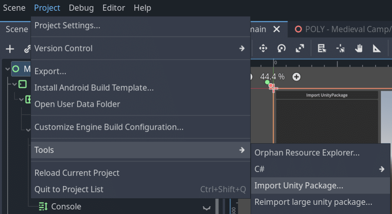Click the red pivot handle in viewport
Image resolution: width=392 pixels, height=214 pixels.
pos(271,86)
